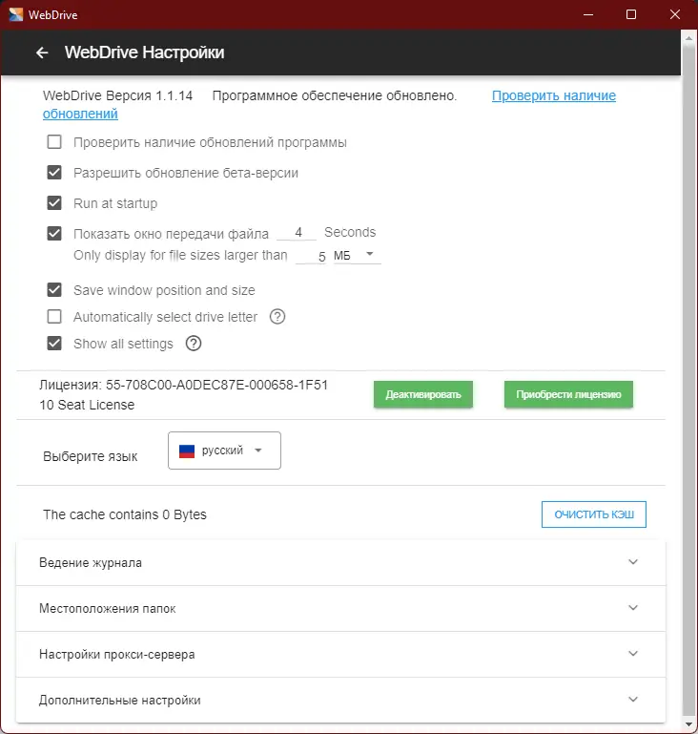Screen dimensions: 698x734
Task: Toggle show file transfer window checkbox
Action: (x=54, y=233)
